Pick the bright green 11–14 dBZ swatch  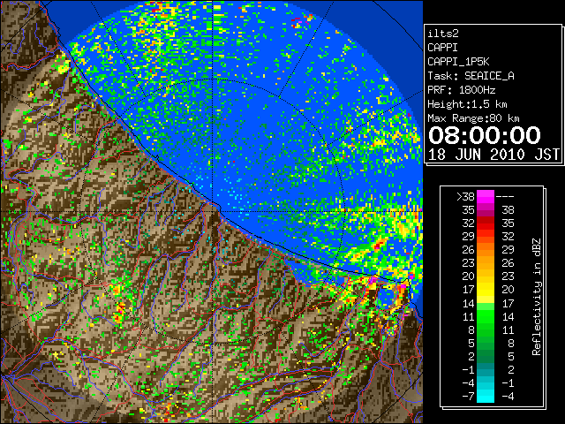tap(486, 316)
